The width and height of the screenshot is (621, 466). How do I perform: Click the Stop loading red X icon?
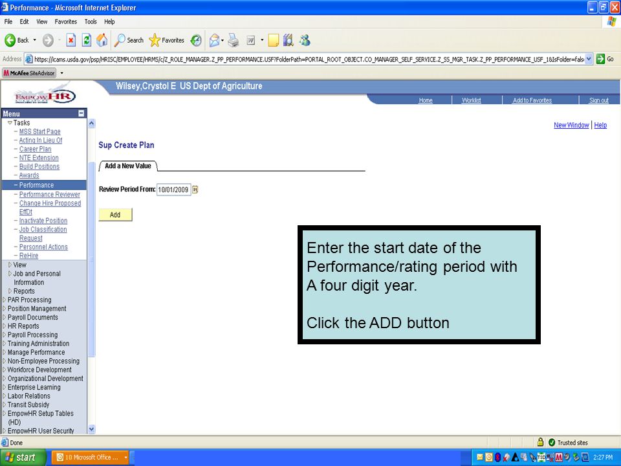[x=71, y=40]
